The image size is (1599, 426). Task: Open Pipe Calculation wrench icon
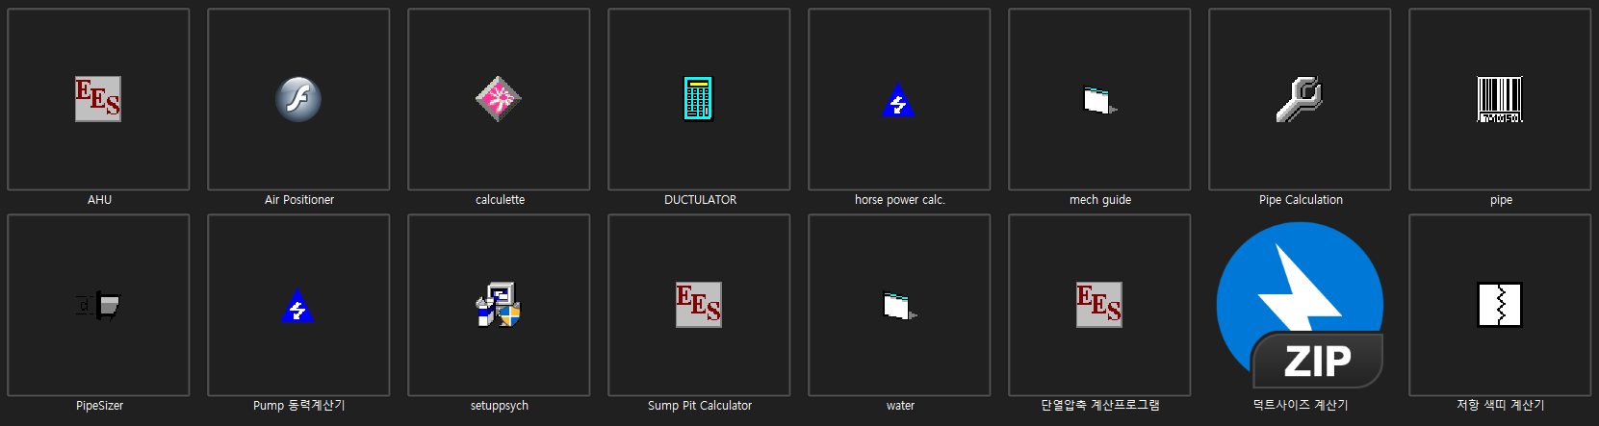1300,99
